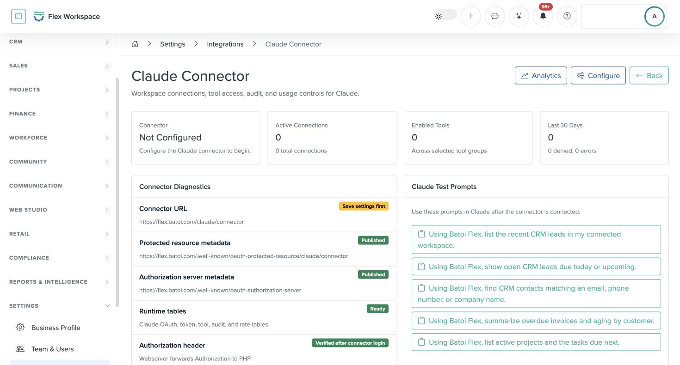This screenshot has width=680, height=365.
Task: Click the Back arrow icon
Action: coord(639,75)
